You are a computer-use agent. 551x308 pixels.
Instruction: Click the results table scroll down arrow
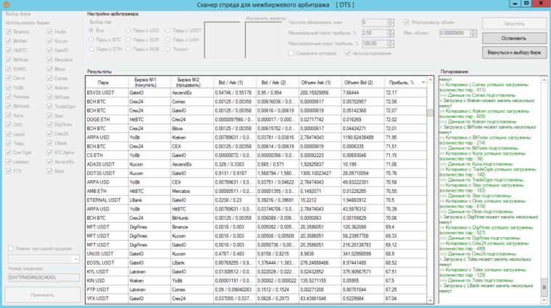pos(430,300)
